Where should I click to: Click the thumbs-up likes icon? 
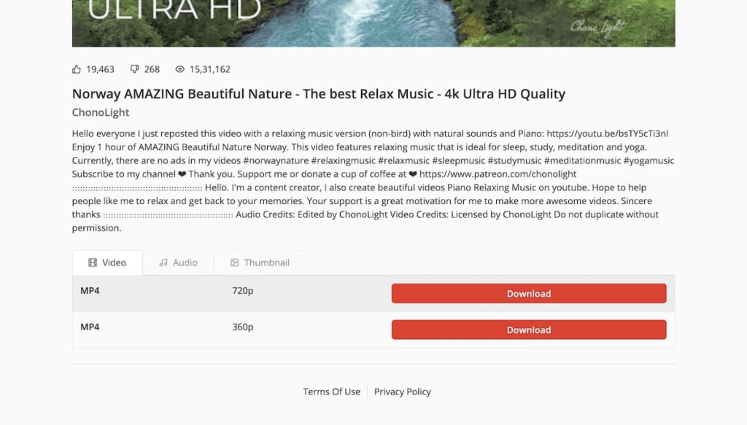click(76, 69)
